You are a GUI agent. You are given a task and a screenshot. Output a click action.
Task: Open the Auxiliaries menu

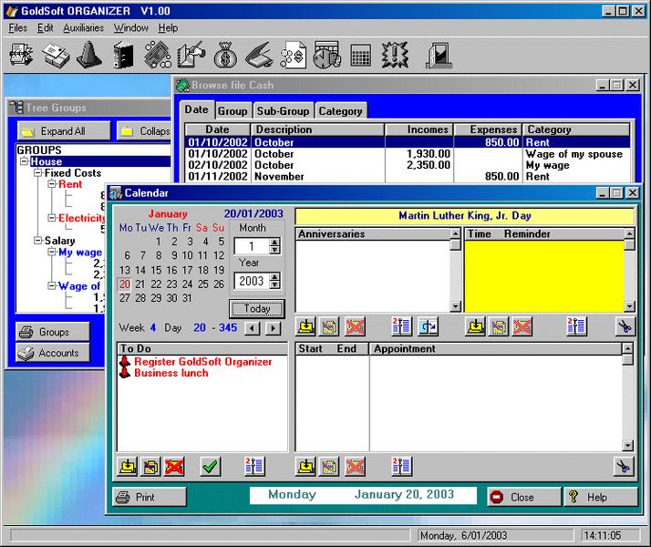[84, 28]
